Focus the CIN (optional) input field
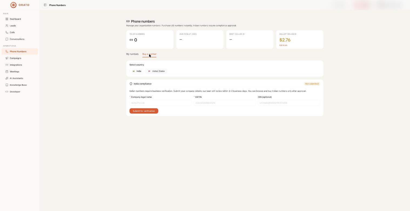Screen dimensions: 410x211 pyautogui.click(x=289, y=103)
